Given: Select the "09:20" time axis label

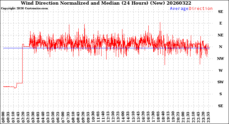Looking at the screenshot, I should 83,117.
